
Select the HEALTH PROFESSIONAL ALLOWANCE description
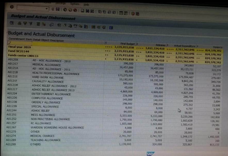[x=56, y=73]
